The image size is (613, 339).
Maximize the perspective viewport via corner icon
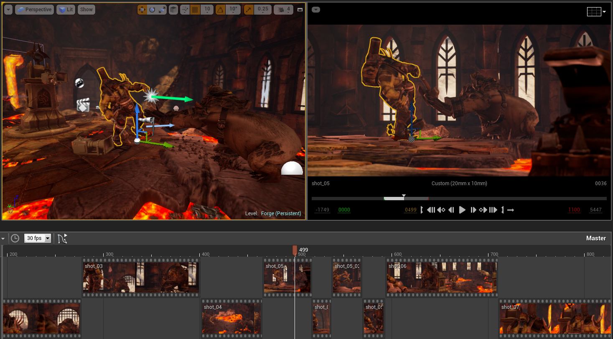tap(300, 10)
